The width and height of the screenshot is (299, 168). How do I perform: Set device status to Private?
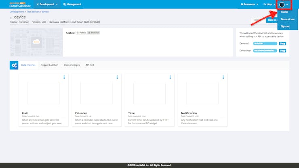(x=93, y=33)
